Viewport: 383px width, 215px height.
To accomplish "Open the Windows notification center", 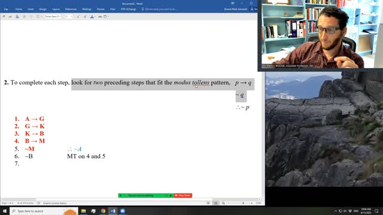I will click(x=376, y=211).
